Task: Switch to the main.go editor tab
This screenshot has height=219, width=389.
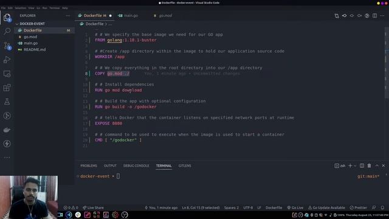Action: (131, 16)
